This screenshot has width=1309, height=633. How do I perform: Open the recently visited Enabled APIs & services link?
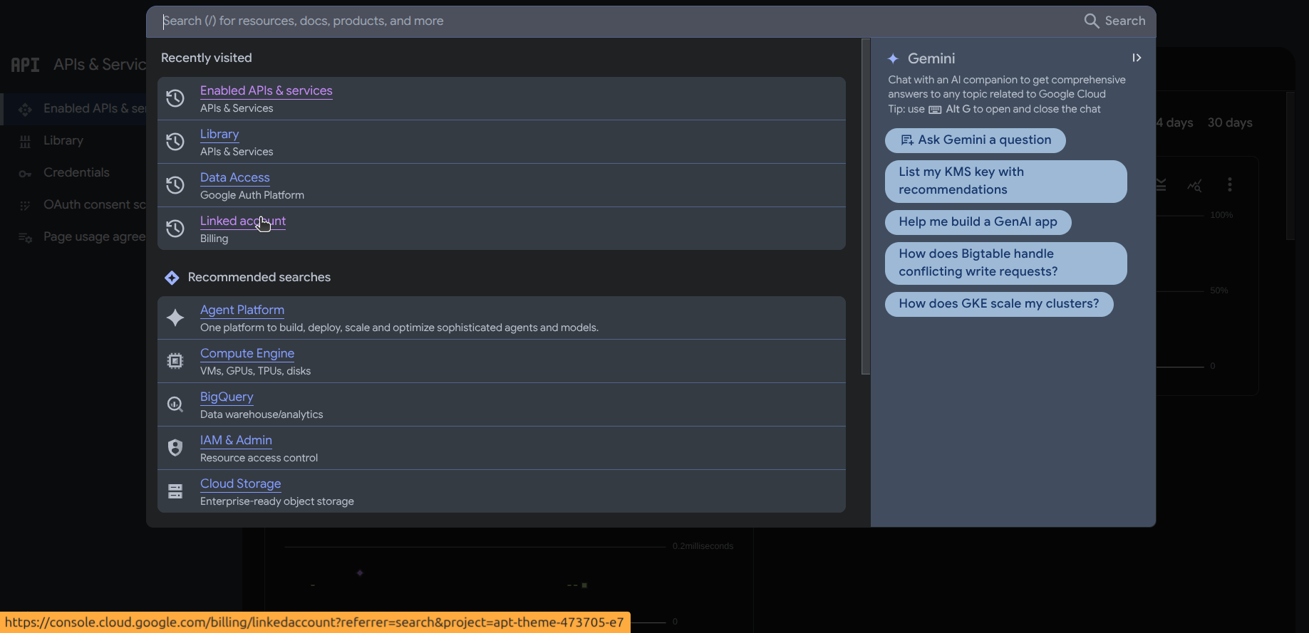[x=267, y=90]
